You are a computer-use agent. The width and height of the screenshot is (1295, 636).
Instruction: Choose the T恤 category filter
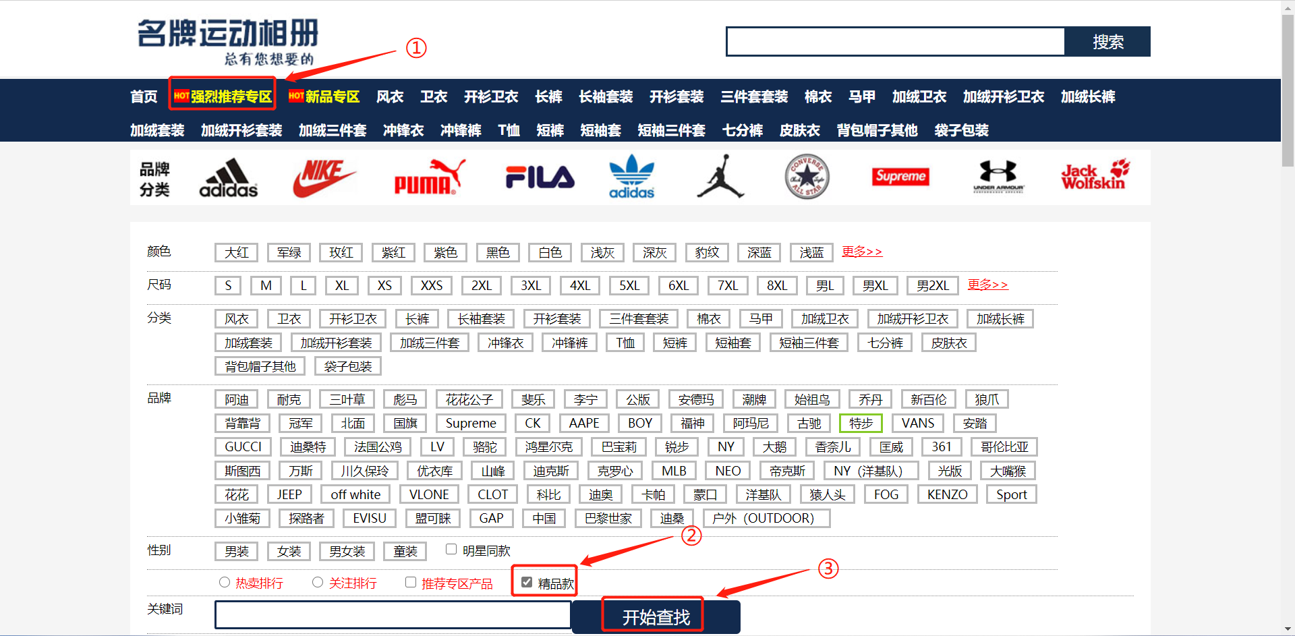tap(625, 343)
